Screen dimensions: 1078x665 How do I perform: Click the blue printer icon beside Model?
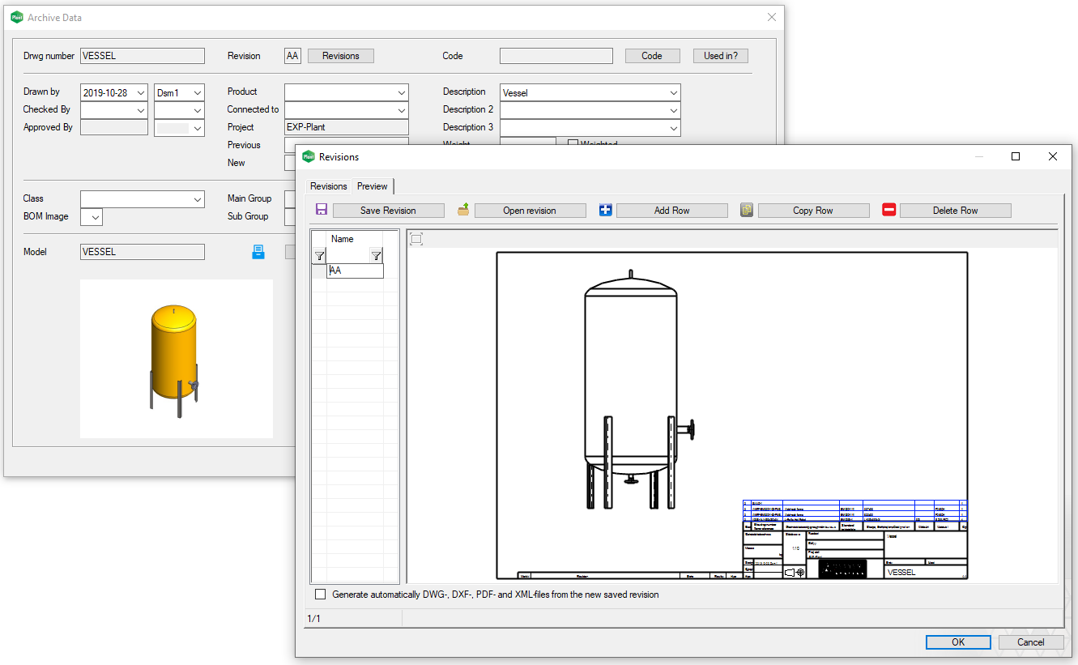[258, 252]
